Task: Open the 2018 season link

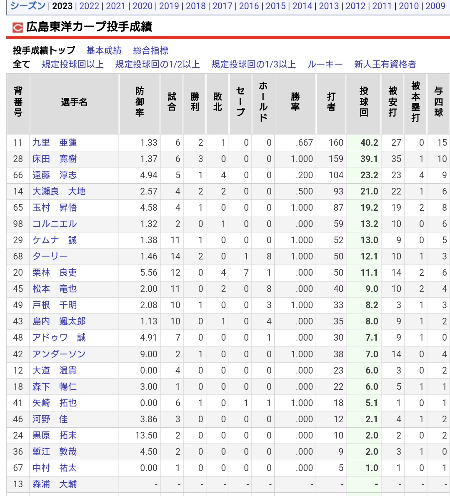Action: 195,6
